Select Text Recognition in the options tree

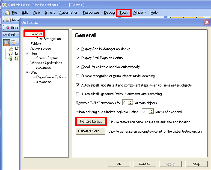tap(49, 39)
